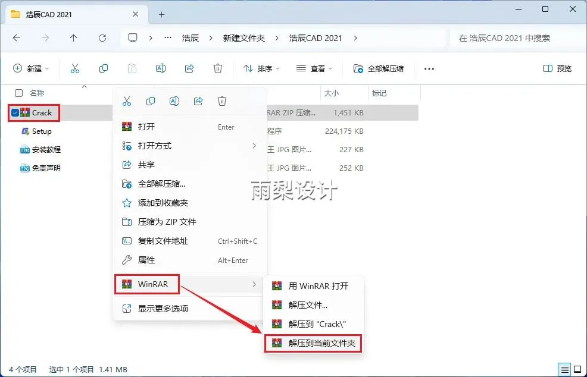Image resolution: width=587 pixels, height=377 pixels.
Task: Close the 浩辰CAD 2021 tab
Action: [136, 14]
